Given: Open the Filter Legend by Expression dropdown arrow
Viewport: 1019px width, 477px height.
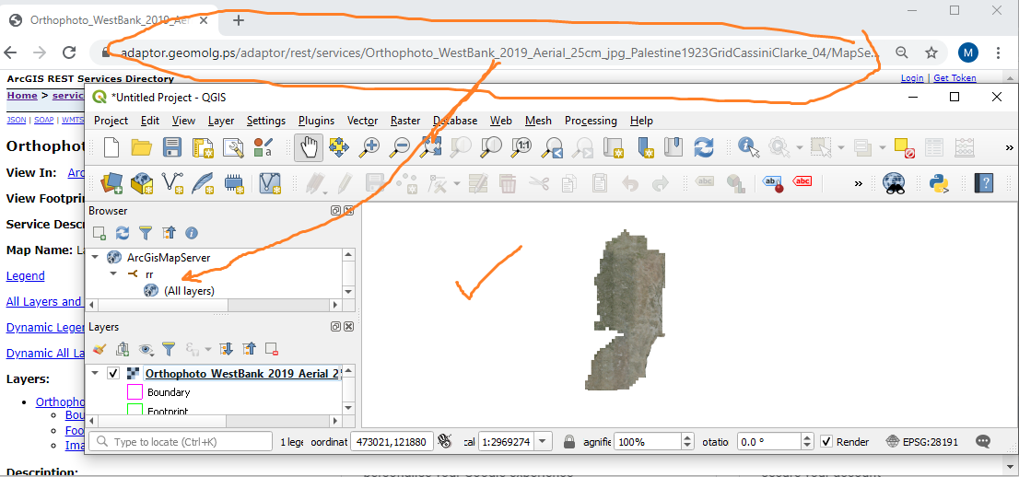Looking at the screenshot, I should pos(208,350).
